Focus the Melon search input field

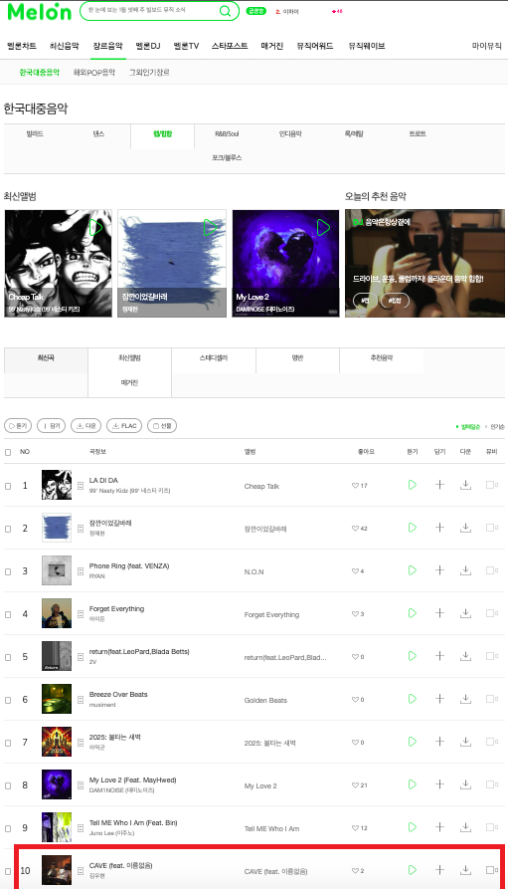[150, 11]
